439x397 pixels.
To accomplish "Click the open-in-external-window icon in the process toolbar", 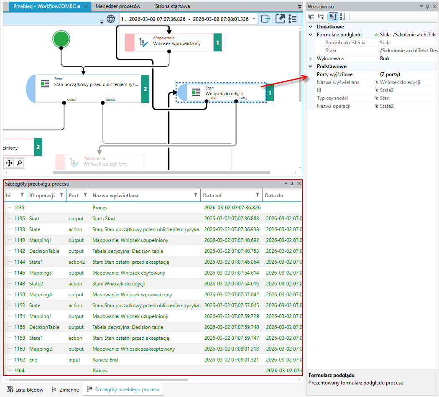I will click(x=280, y=19).
